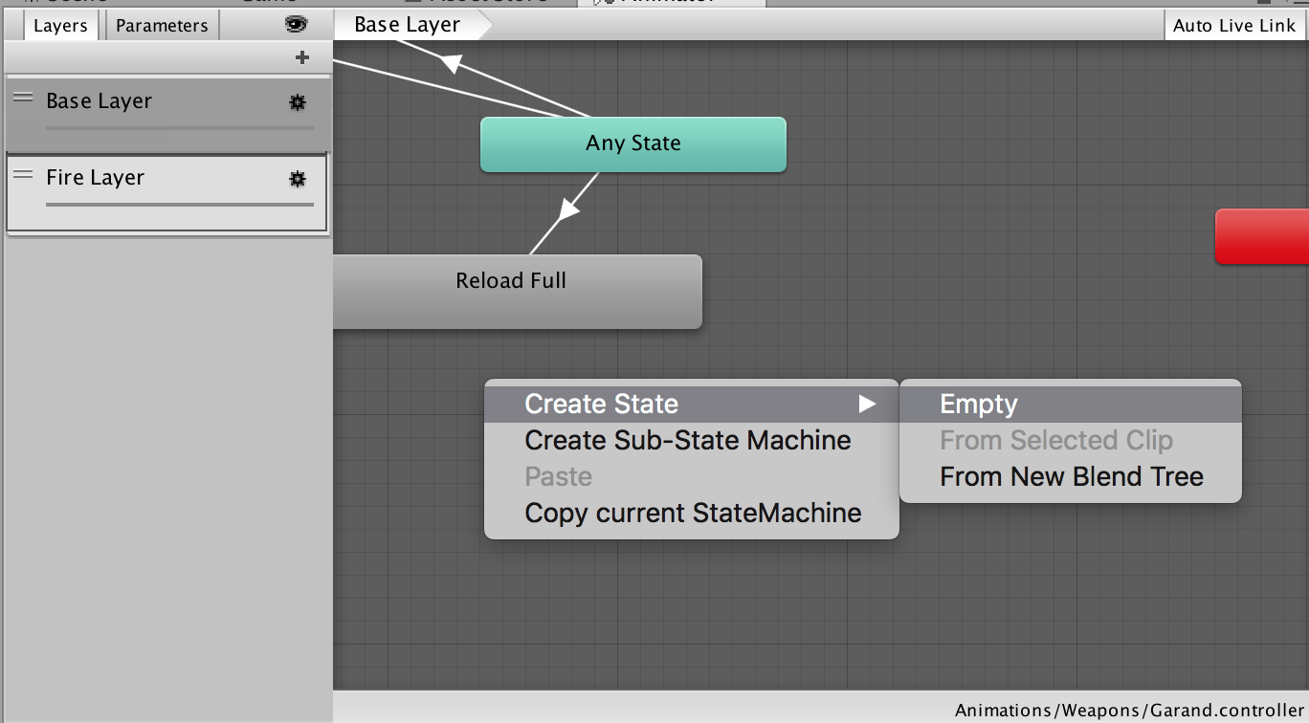Select the Any State node
The width and height of the screenshot is (1309, 723).
[632, 143]
